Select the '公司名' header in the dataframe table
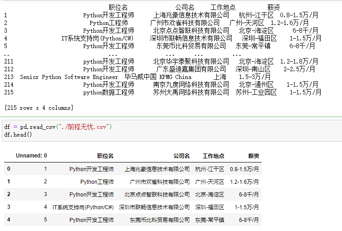Viewport: 342px width, 231px height. tap(181, 156)
